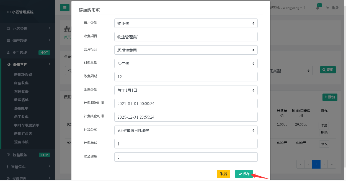Click HC小区管理系统 logo title
346x181 pixels.
tap(20, 12)
